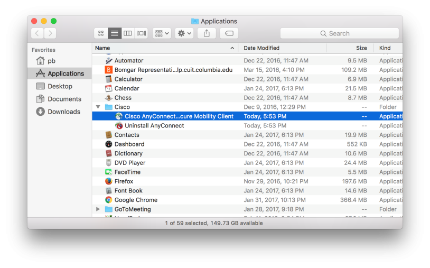This screenshot has width=430, height=268.
Task: Click the Cisco AnyConnect Mobility Client icon
Action: click(119, 116)
